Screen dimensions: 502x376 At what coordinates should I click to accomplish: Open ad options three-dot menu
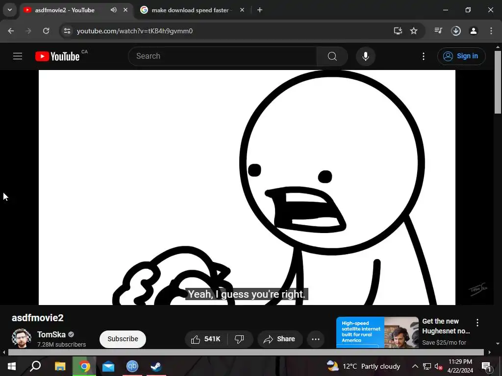(x=477, y=322)
